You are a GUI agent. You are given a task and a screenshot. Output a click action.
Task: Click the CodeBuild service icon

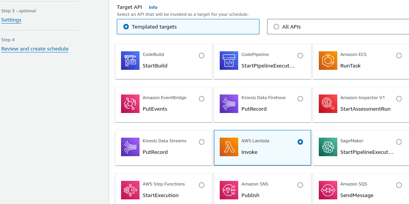click(x=130, y=61)
